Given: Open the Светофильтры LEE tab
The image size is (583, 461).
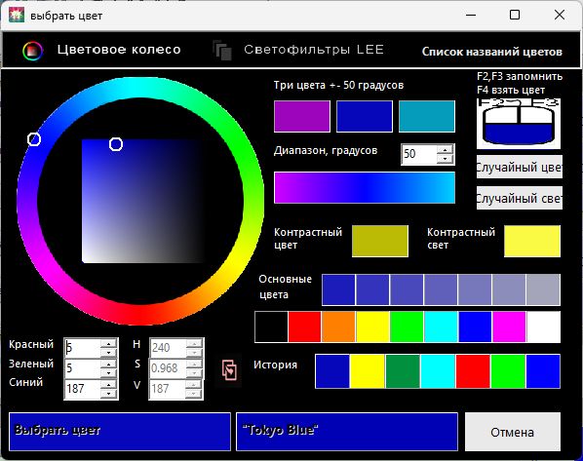Looking at the screenshot, I should tap(314, 50).
